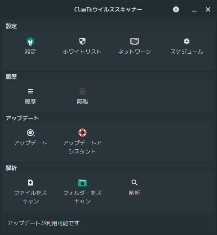Image resolution: width=217 pixels, height=235 pixels.
Task: Open the スケジュール gear icon
Action: click(x=187, y=41)
